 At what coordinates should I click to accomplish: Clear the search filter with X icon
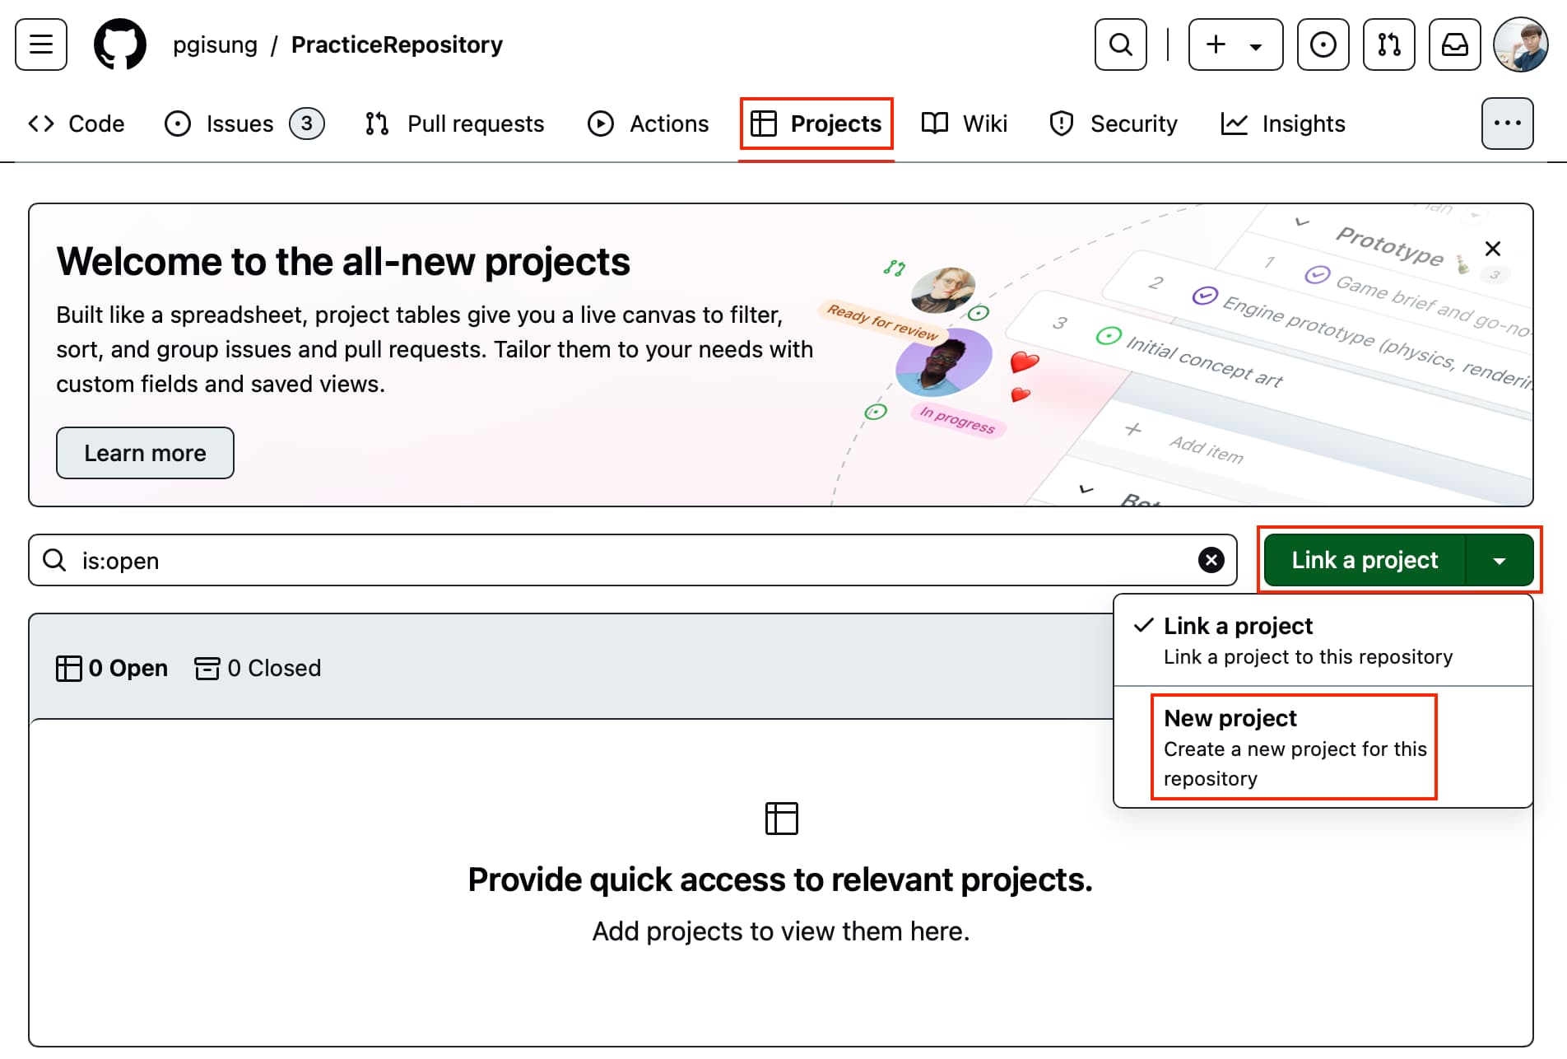(1211, 560)
